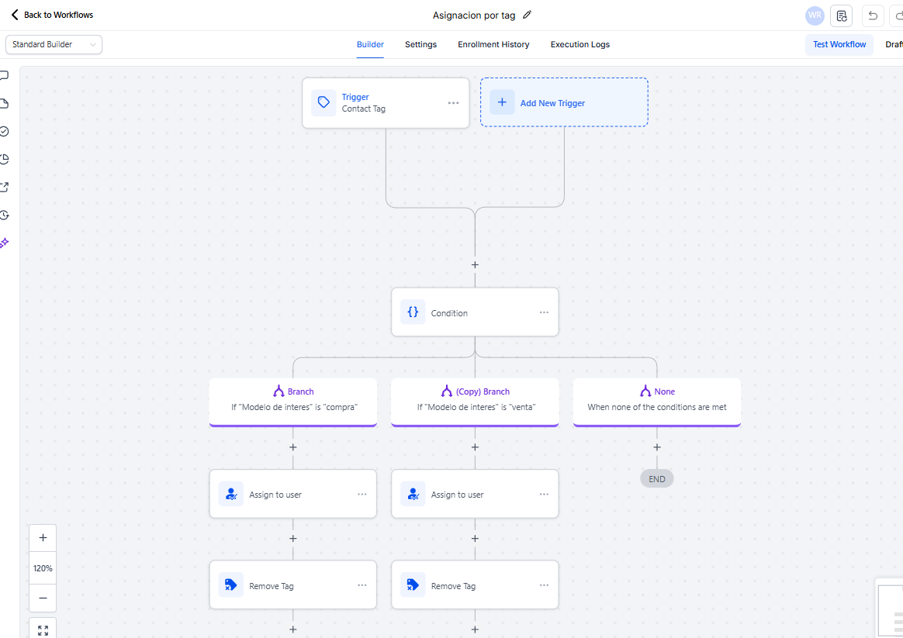Select the "venta" (Copy) Branch node
The height and width of the screenshot is (638, 903).
tap(475, 400)
